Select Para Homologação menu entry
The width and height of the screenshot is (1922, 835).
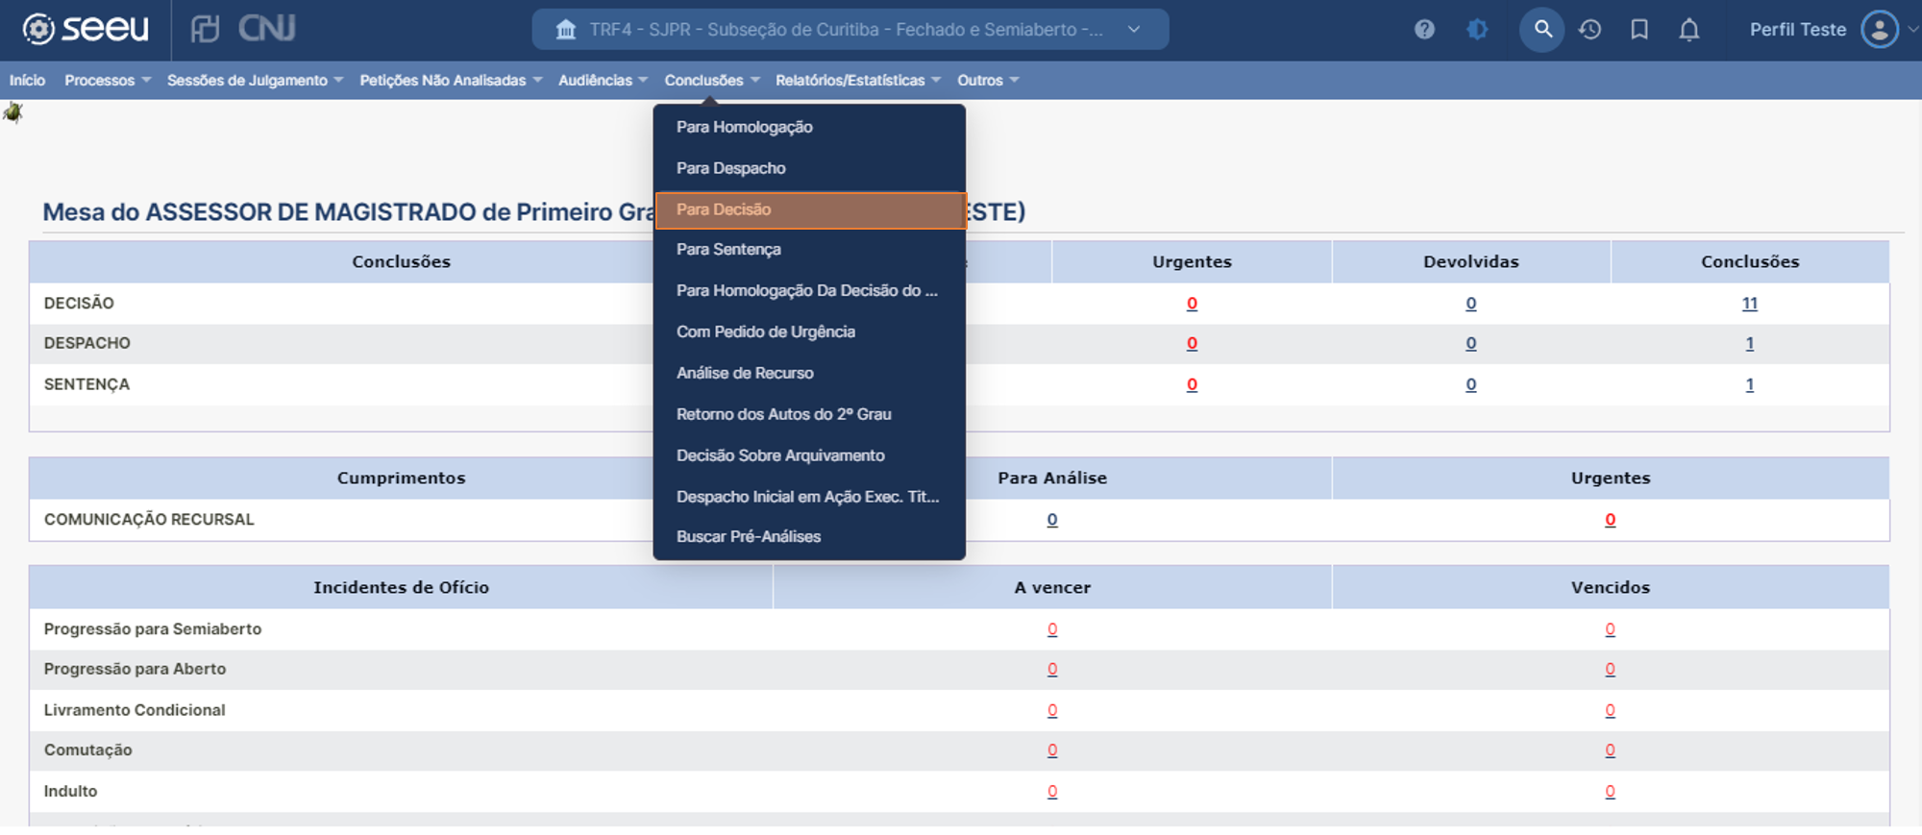click(809, 127)
